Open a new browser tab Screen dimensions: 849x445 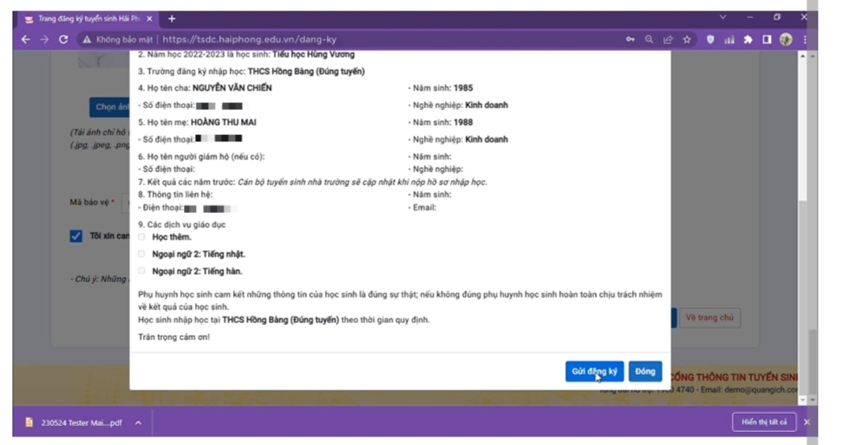pyautogui.click(x=172, y=18)
